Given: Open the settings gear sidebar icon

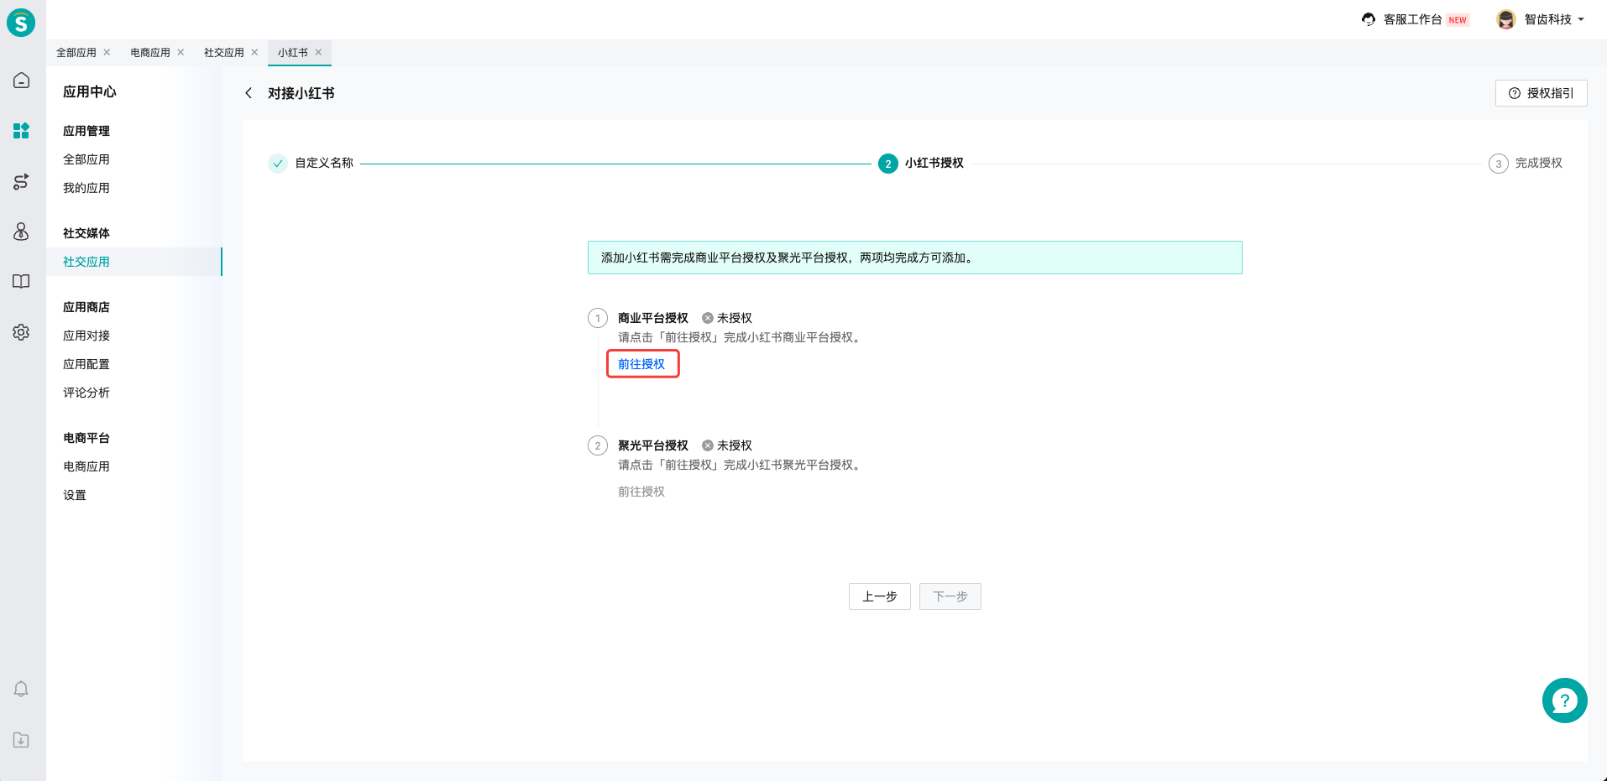Looking at the screenshot, I should pyautogui.click(x=21, y=332).
